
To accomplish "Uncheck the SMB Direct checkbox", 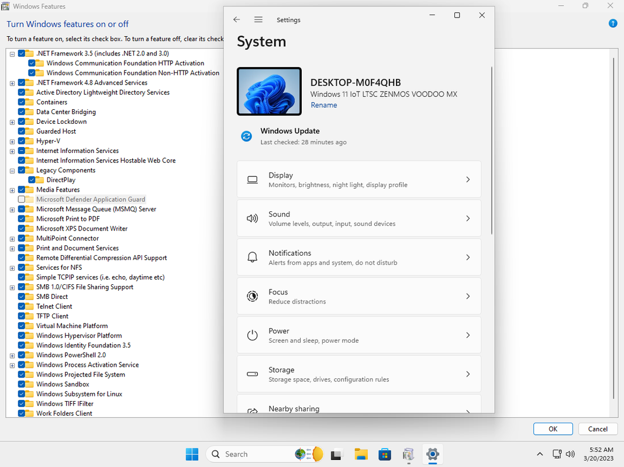I will [22, 297].
